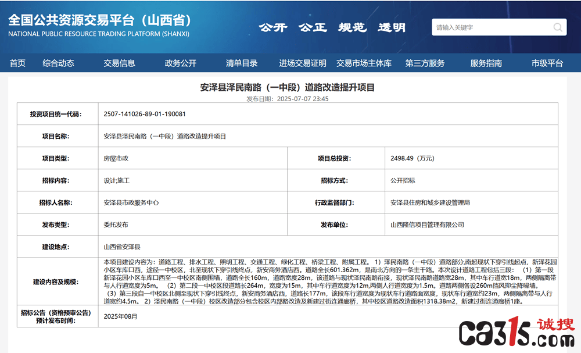Open the 服务指南 menu
Image resolution: width=581 pixels, height=353 pixels.
click(x=486, y=63)
